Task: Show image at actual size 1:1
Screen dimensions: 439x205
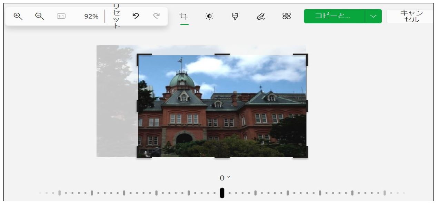Action: coord(61,16)
